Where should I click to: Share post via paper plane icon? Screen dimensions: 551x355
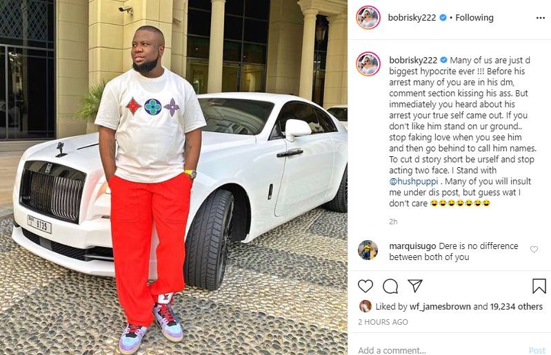point(415,286)
